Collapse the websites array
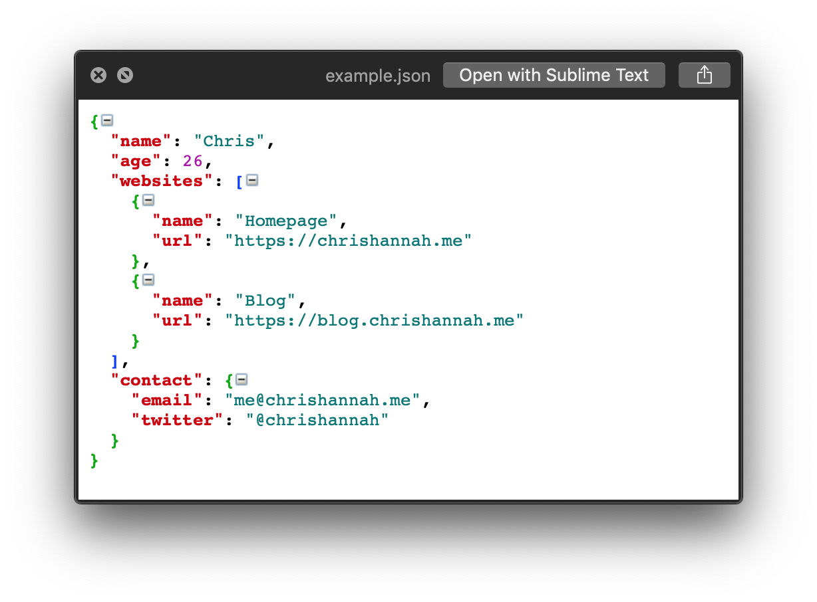The height and width of the screenshot is (602, 817). click(251, 180)
